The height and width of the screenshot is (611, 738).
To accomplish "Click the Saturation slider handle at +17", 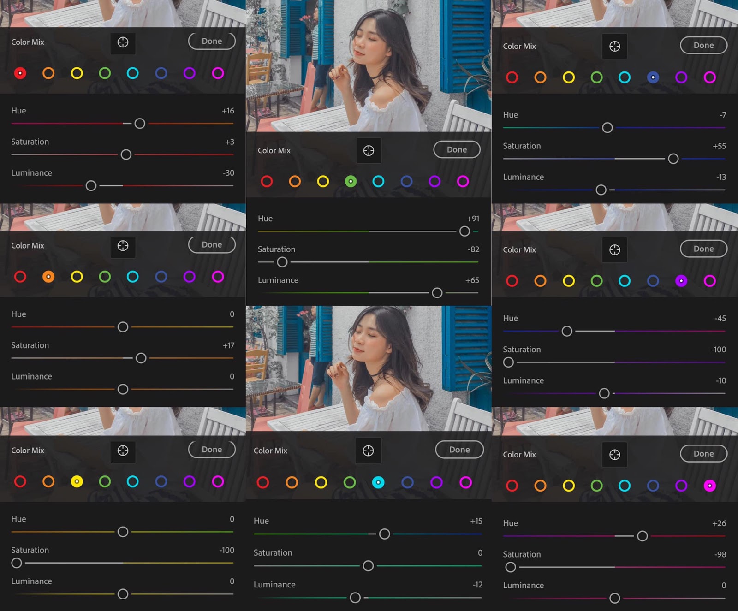I will pyautogui.click(x=141, y=358).
